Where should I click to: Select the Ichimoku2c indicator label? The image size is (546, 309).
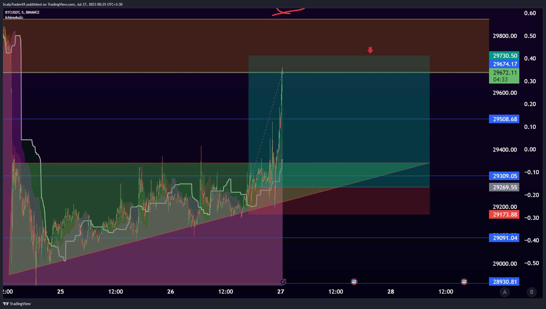click(x=14, y=17)
